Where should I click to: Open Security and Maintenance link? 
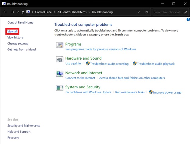click(24, 126)
